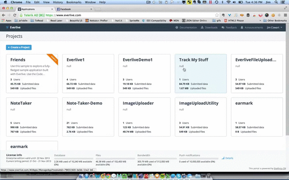This screenshot has width=289, height=180.
Task: Click the Skype icon in the Dock
Action: point(178,176)
